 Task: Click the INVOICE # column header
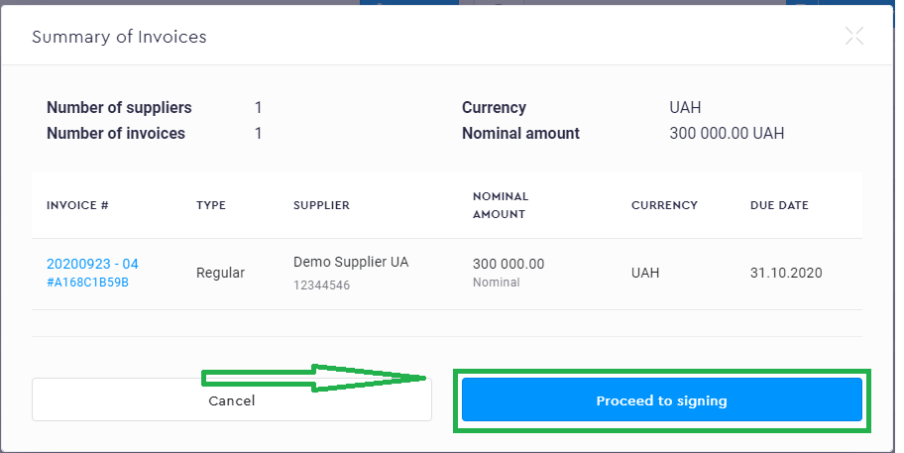(77, 205)
